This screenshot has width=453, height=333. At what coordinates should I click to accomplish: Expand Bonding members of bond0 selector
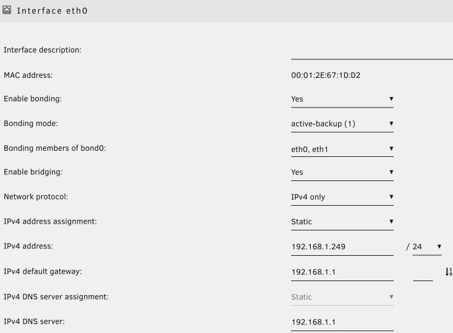(x=342, y=148)
